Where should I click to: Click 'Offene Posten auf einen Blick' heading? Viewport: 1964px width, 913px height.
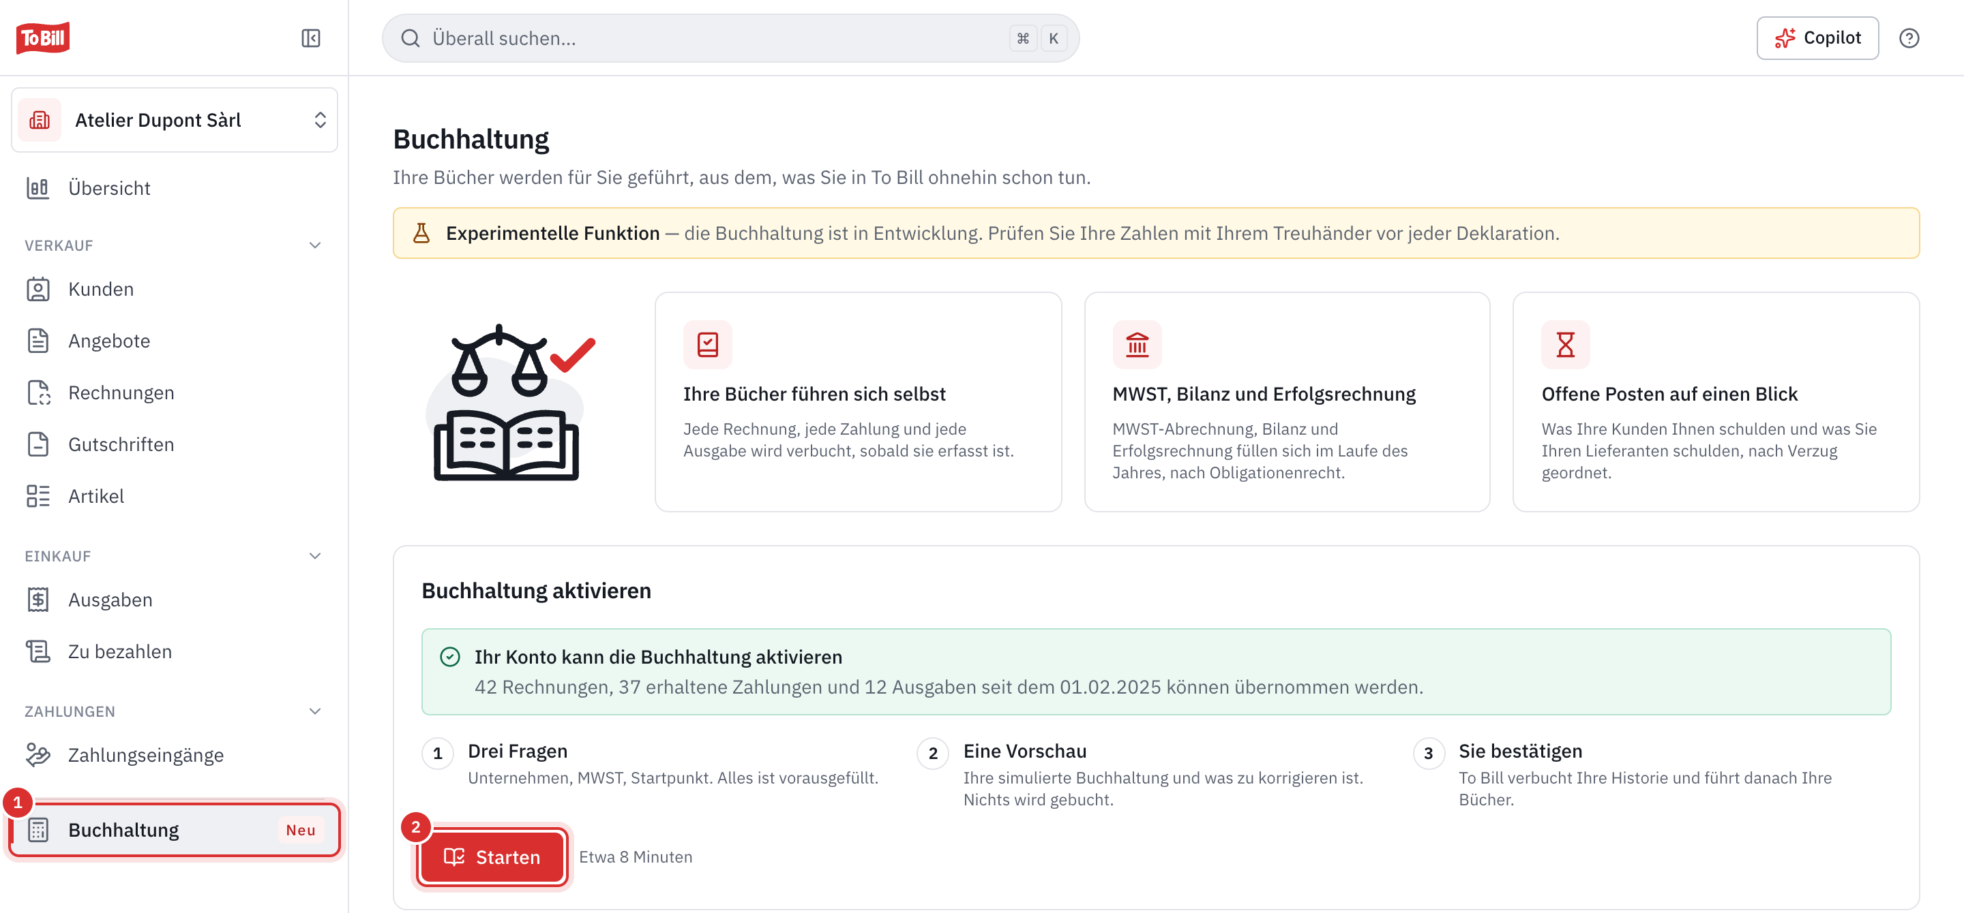tap(1669, 394)
